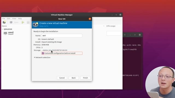Close the New VM dialog with the orange button
Screen dimensions: 175x98
pyautogui.click(x=90, y=19)
